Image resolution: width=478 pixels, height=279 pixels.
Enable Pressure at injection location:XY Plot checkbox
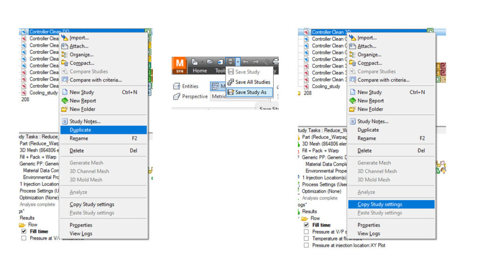306,245
